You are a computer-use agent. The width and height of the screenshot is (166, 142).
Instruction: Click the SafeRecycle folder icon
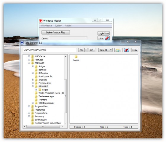point(33,120)
